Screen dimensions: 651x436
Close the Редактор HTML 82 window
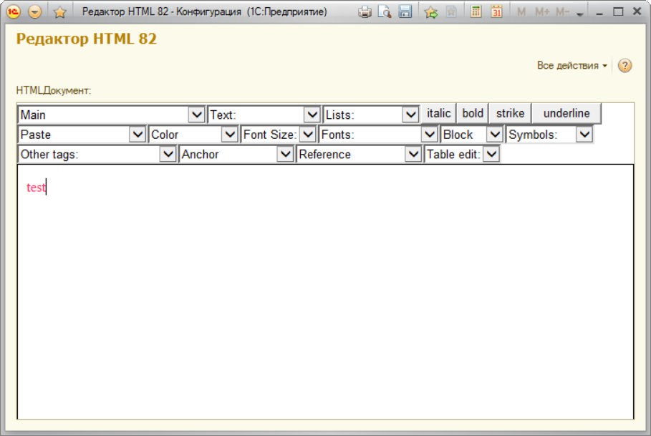pos(637,11)
